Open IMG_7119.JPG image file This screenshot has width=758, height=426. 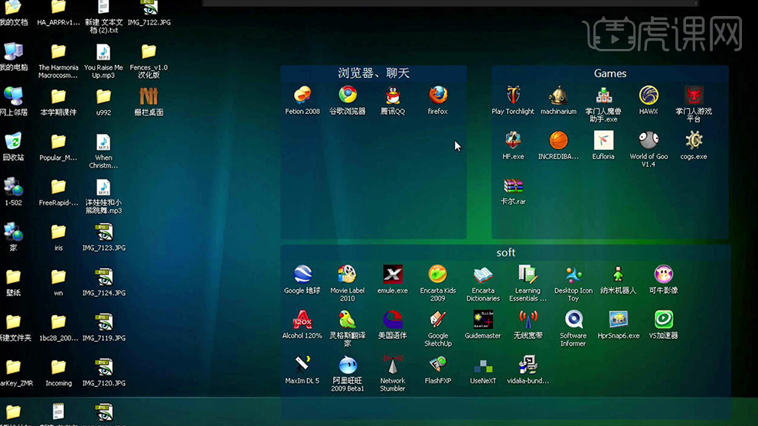pos(103,322)
